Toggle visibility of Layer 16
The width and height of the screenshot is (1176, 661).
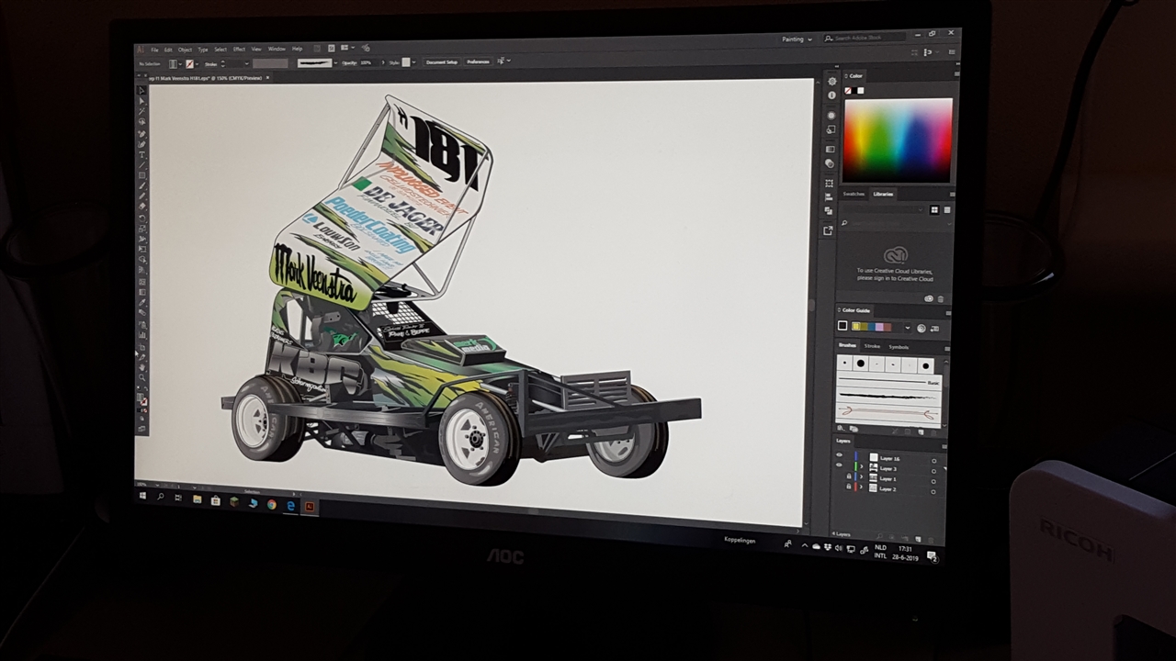tap(839, 454)
